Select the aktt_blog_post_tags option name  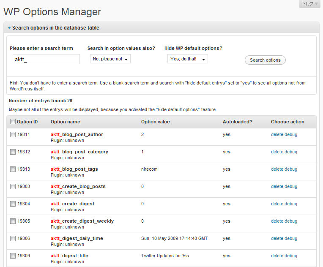(74, 169)
